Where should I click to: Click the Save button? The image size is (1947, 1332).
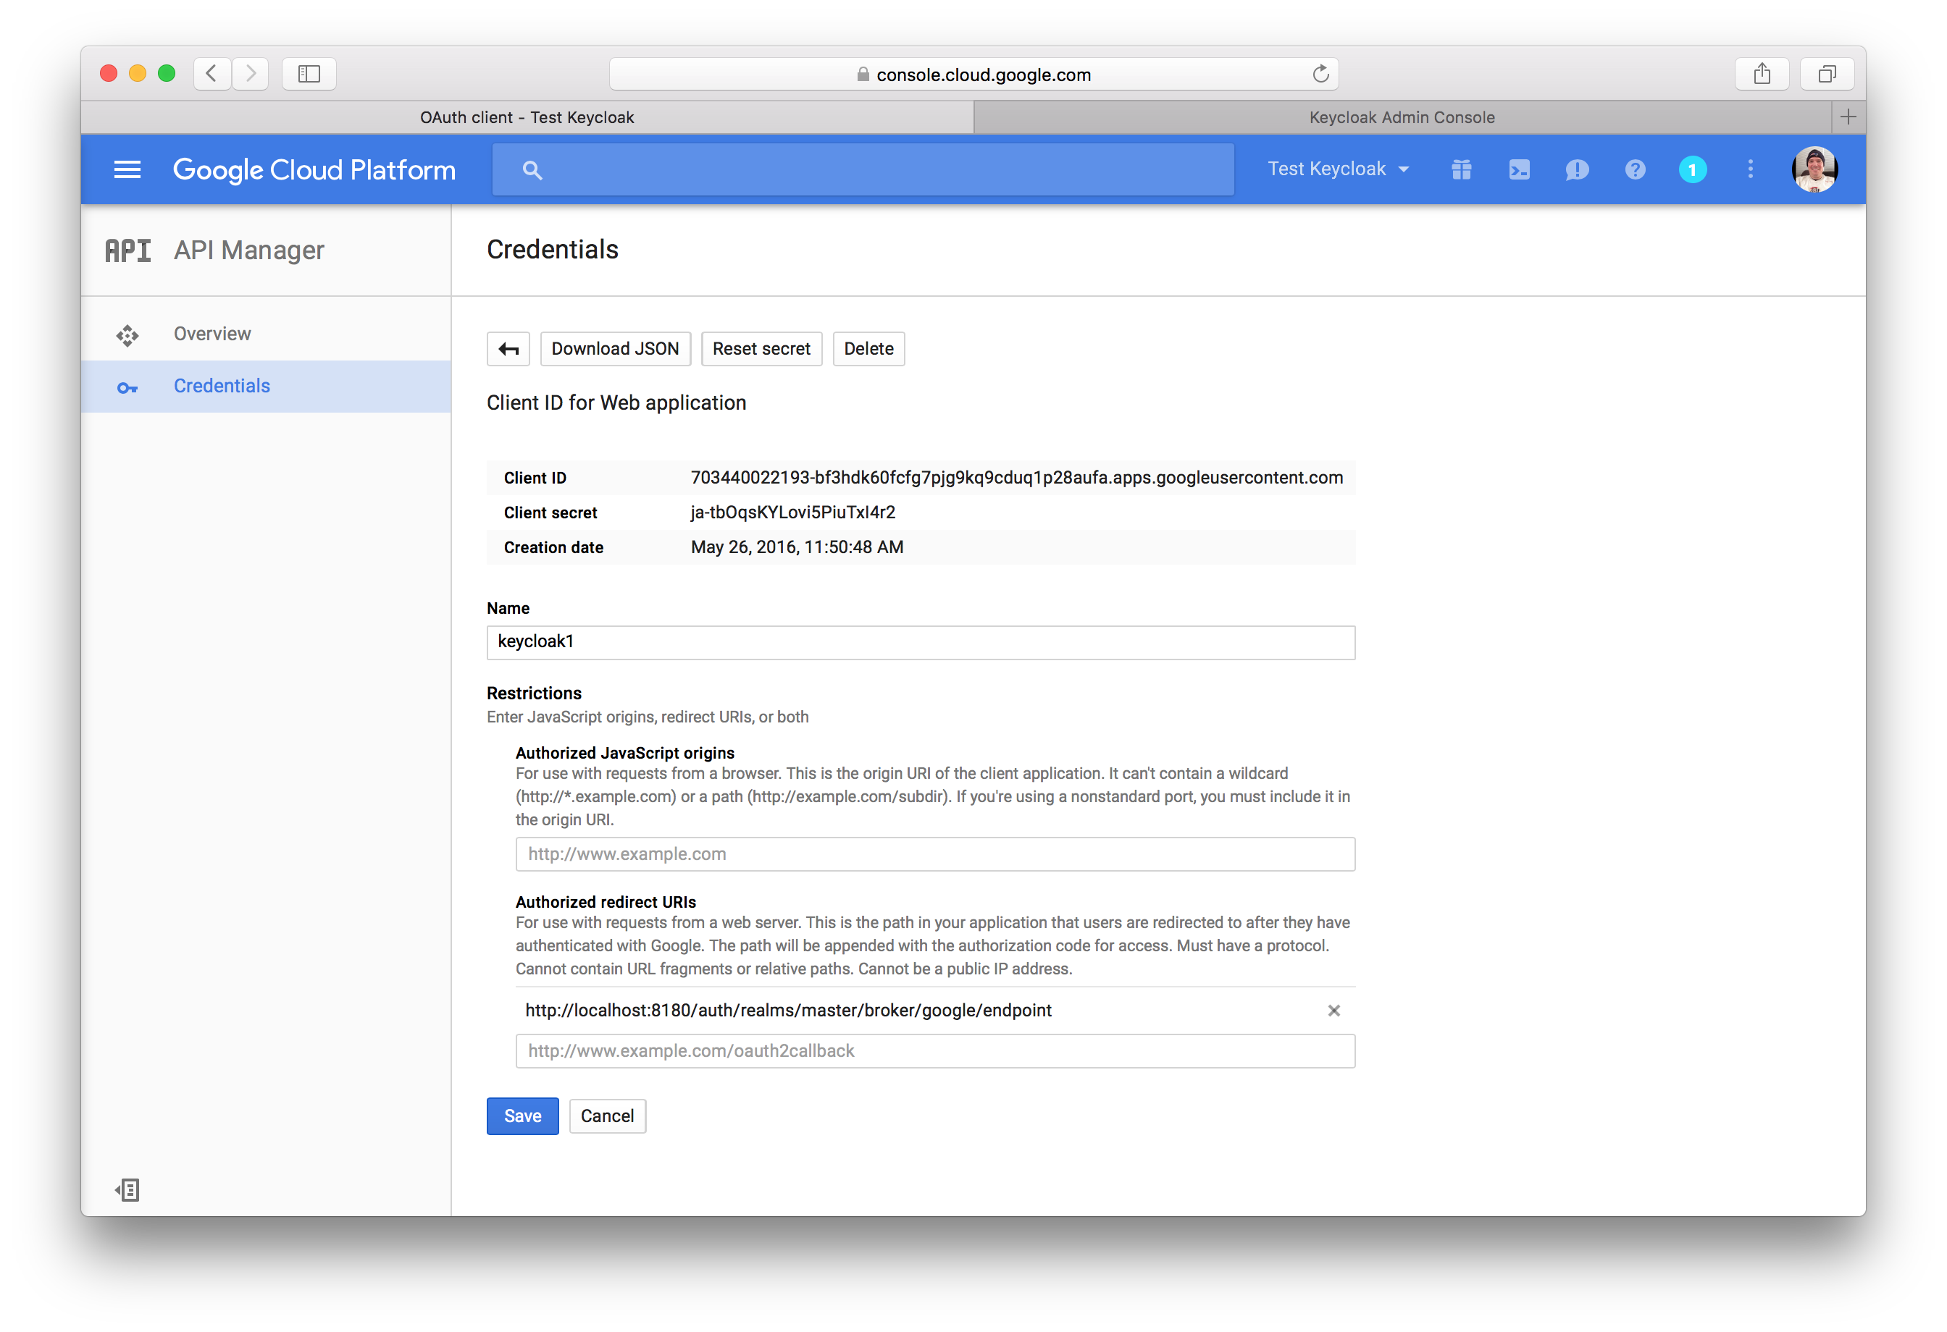[x=522, y=1116]
